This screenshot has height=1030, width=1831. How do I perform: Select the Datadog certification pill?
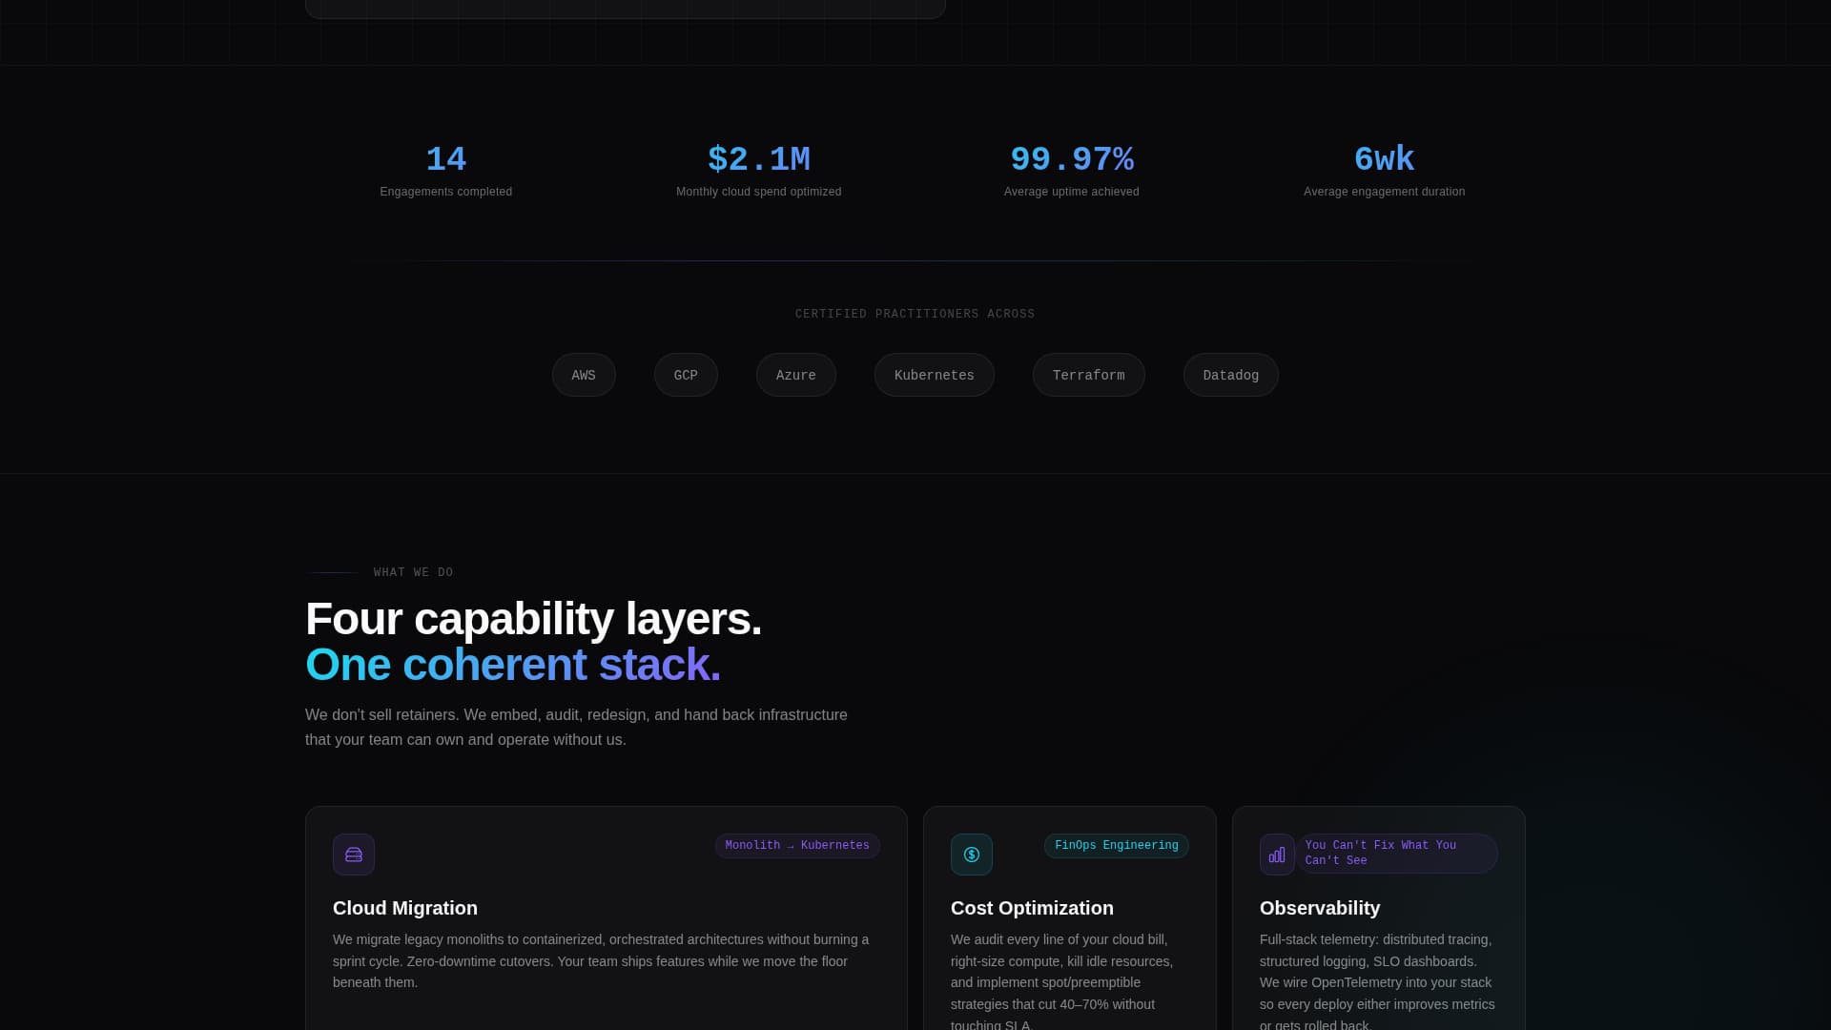tap(1231, 375)
